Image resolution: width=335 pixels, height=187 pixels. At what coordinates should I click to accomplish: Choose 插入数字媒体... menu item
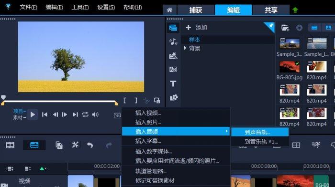(x=176, y=151)
